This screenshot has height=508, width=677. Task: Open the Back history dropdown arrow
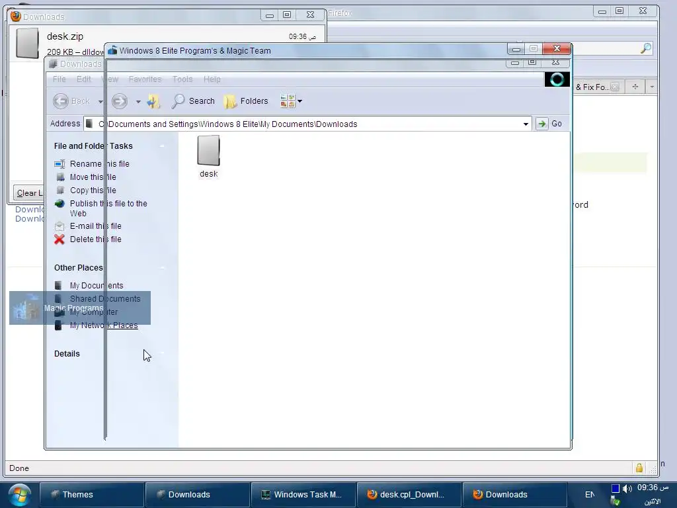click(x=100, y=102)
